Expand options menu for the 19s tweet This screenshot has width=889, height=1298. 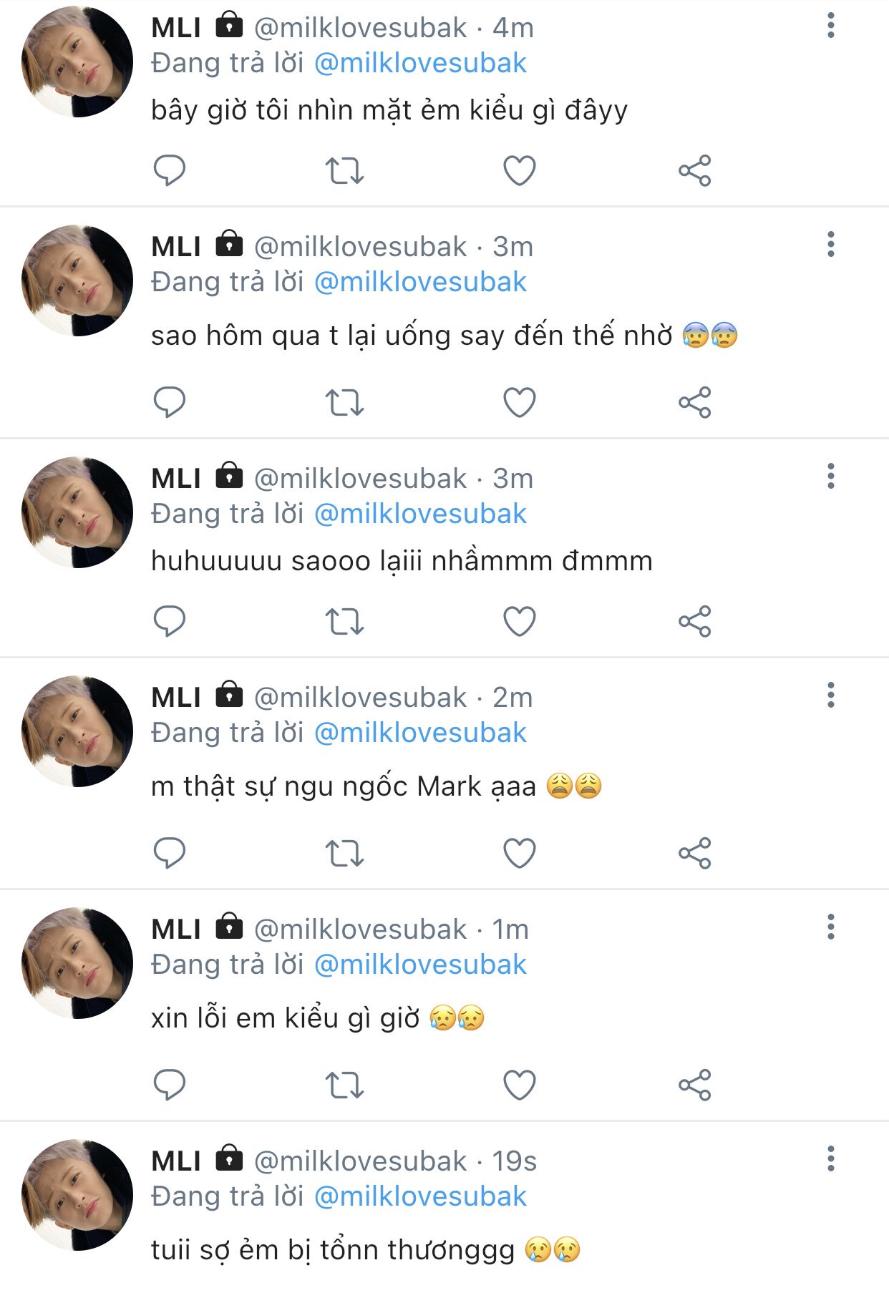pyautogui.click(x=830, y=1159)
